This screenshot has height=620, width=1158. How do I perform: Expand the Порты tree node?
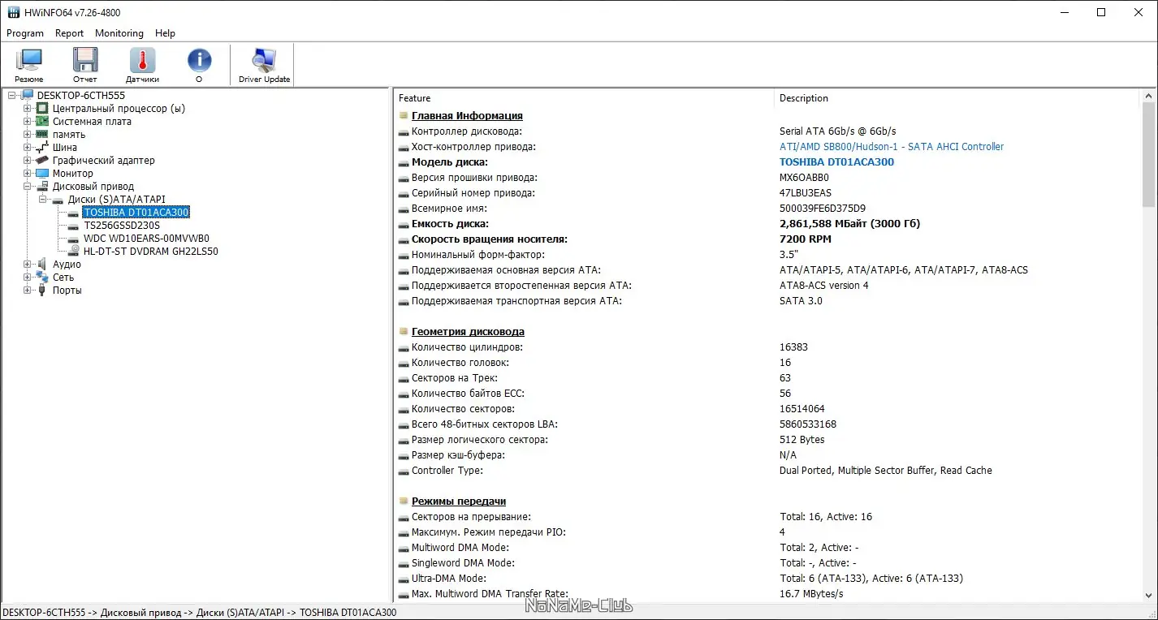[x=28, y=291]
